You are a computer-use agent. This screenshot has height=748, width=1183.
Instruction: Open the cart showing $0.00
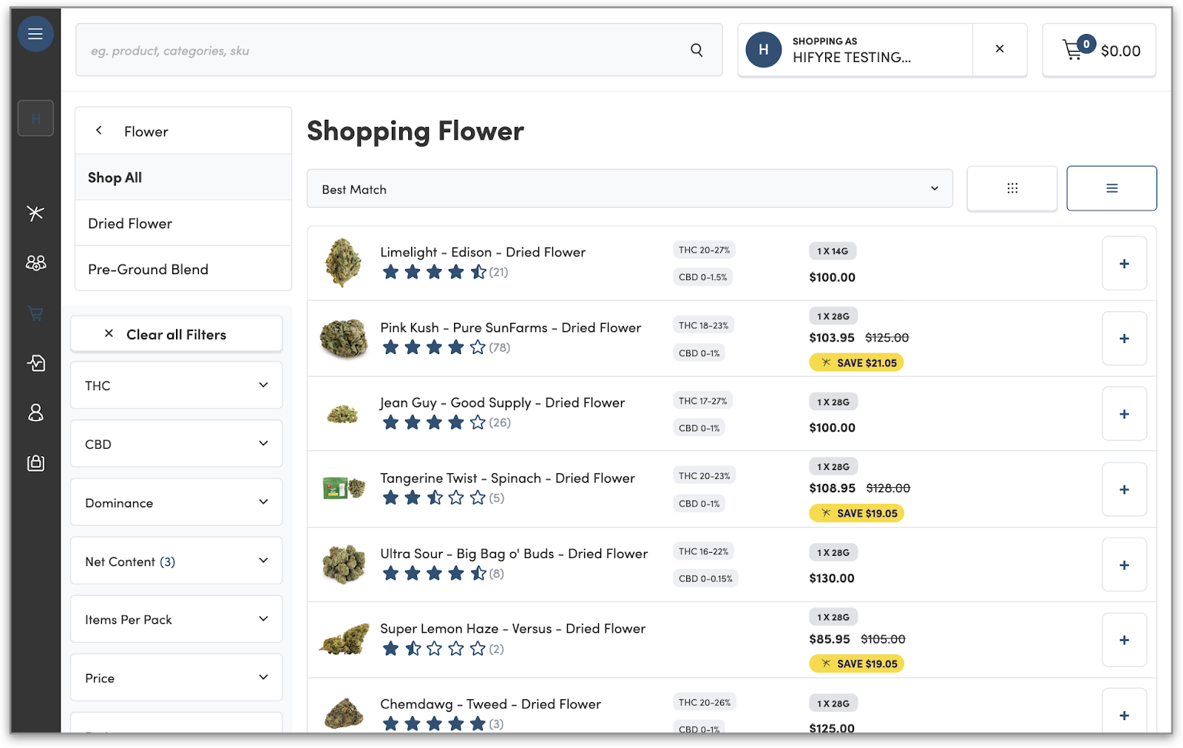pos(1099,50)
